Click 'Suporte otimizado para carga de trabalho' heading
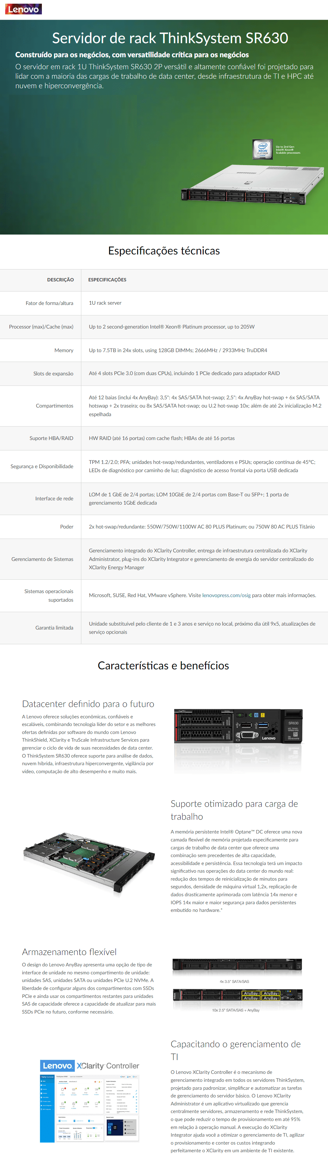328x1155 pixels. [x=234, y=810]
